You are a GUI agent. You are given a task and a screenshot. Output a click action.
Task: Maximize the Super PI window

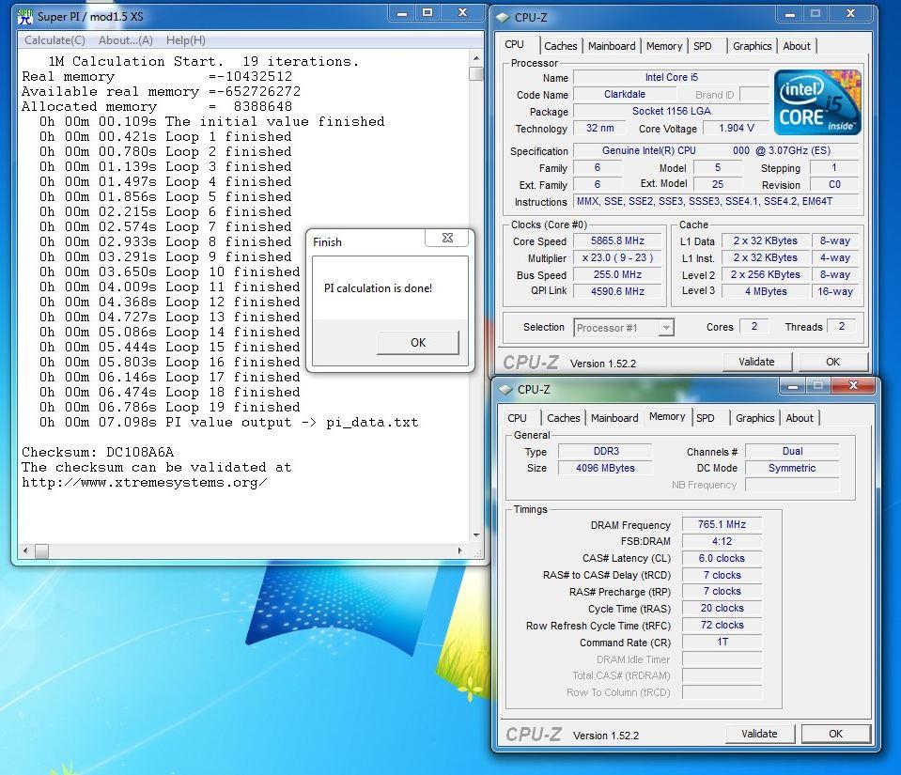coord(427,13)
